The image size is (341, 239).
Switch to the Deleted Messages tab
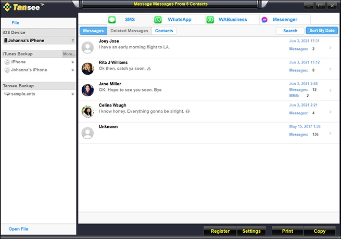(x=129, y=31)
